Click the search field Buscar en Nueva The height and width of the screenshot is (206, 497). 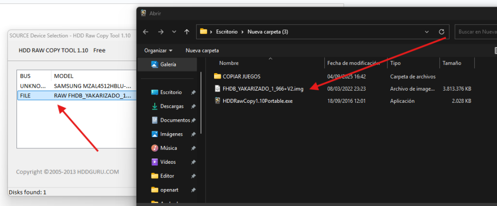476,32
